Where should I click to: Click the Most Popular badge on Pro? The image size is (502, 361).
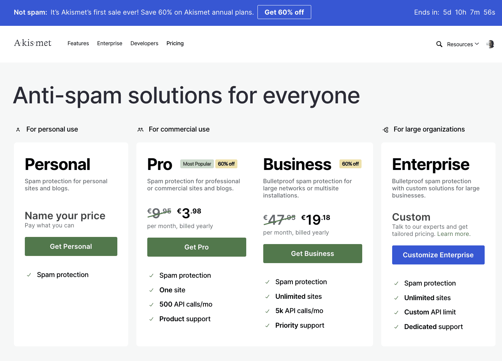(197, 164)
